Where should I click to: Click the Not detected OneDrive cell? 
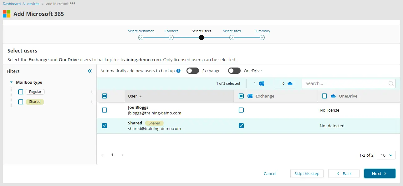[332, 126]
